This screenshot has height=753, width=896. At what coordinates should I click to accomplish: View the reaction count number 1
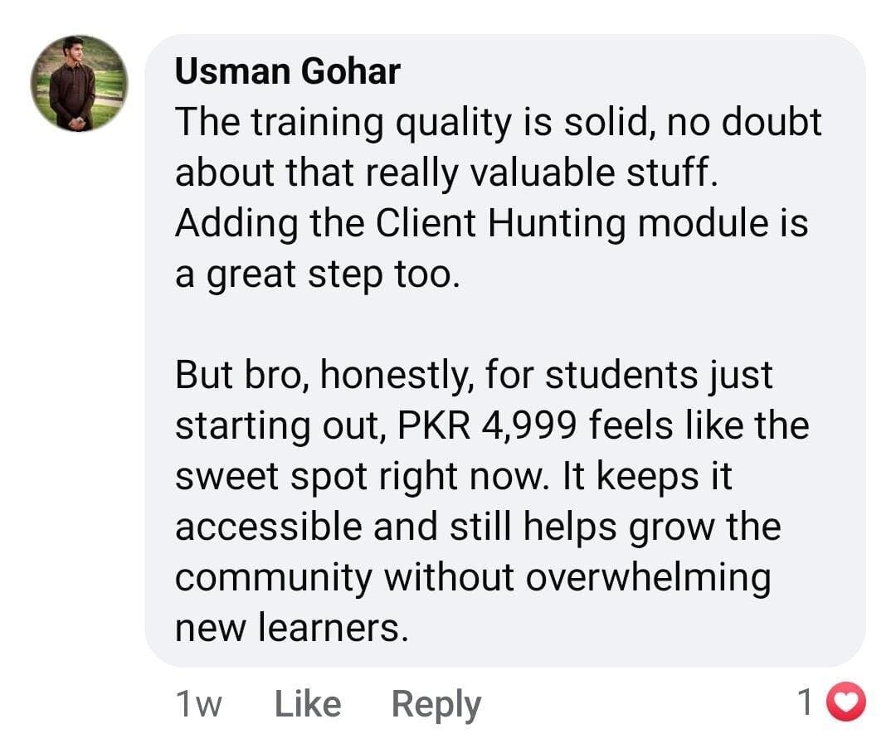(805, 703)
